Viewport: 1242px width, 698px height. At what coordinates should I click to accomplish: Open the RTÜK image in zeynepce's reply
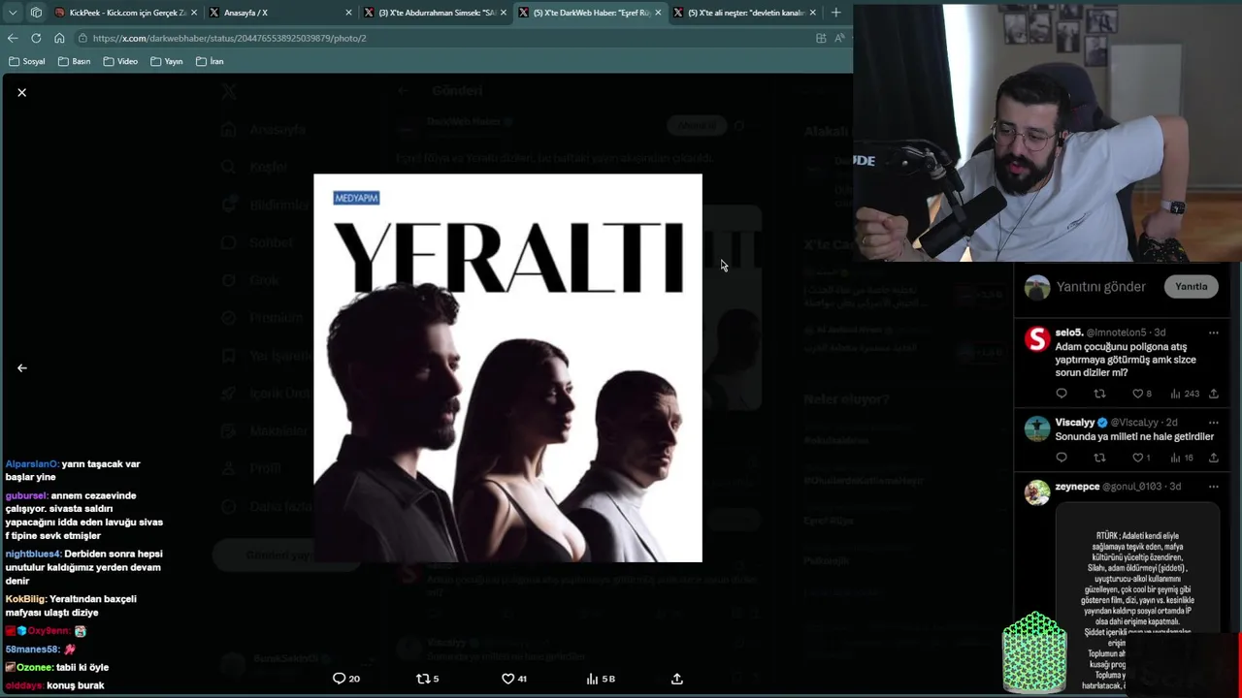[x=1137, y=597]
